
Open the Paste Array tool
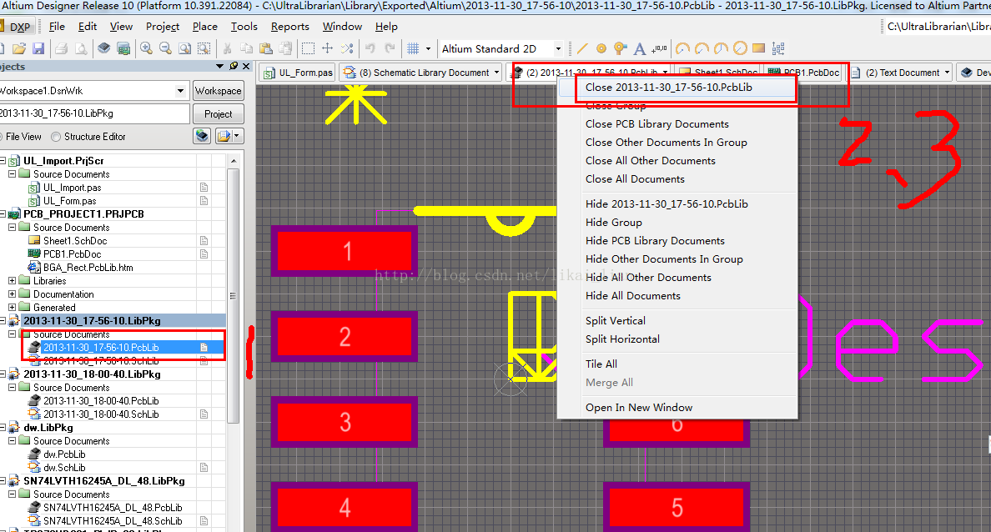tap(778, 48)
